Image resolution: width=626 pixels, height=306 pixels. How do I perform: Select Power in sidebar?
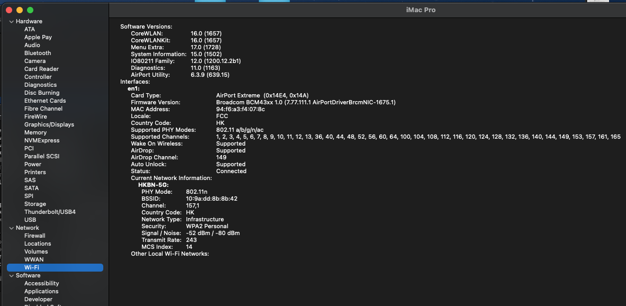point(33,164)
